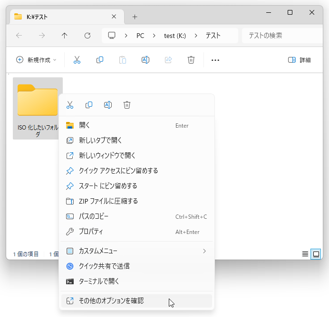This screenshot has width=329, height=317.
Task: Choose 新しいタブで開く
Action: (136, 140)
